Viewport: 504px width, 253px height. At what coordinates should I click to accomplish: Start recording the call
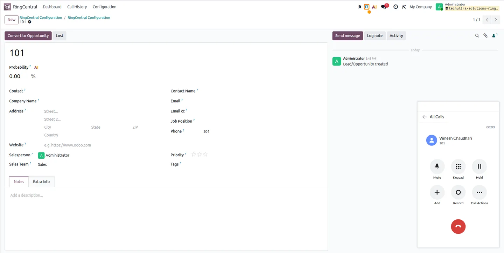pyautogui.click(x=458, y=192)
